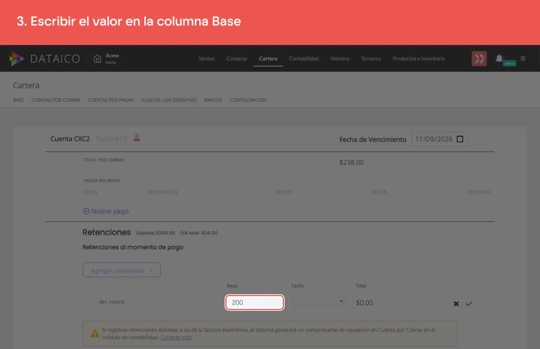The width and height of the screenshot is (540, 349).
Task: Click the $238.00 total value
Action: [351, 162]
